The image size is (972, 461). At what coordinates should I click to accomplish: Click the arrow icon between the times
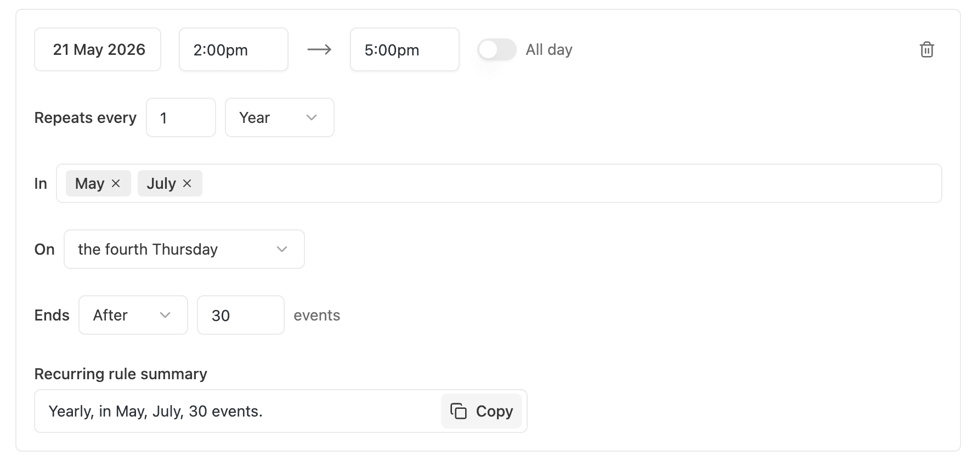pos(319,49)
